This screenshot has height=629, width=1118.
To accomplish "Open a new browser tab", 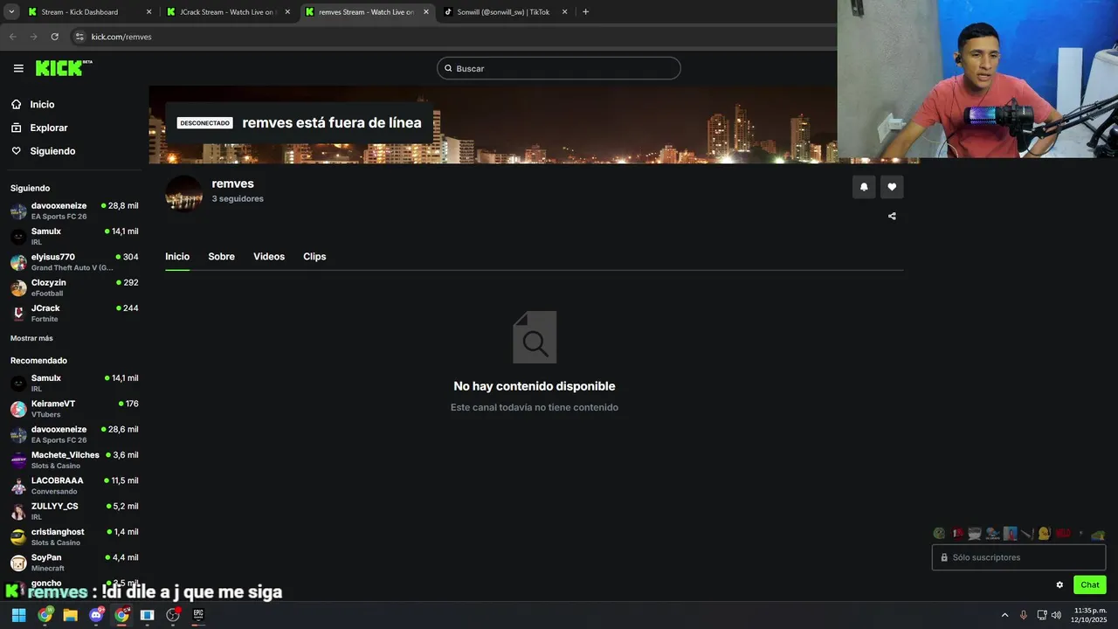I will 585,12.
